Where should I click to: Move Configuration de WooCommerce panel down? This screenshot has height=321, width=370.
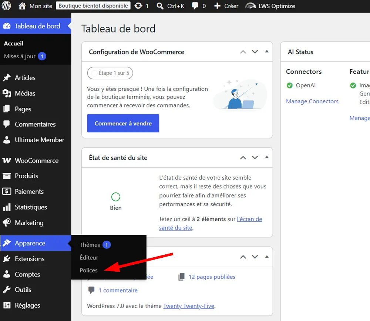point(255,52)
